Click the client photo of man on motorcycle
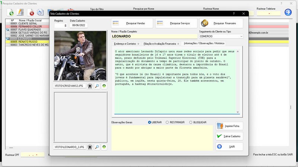This screenshot has height=167, width=298. pos(80,56)
